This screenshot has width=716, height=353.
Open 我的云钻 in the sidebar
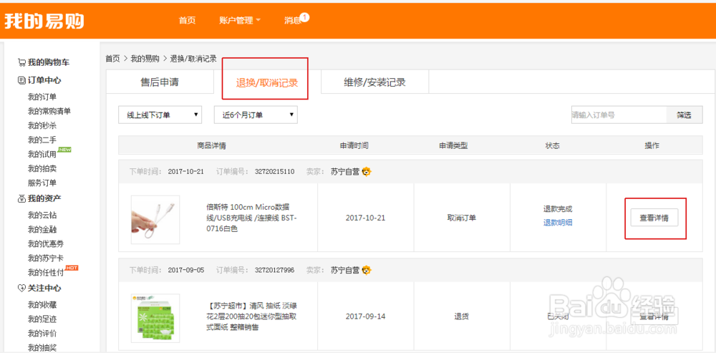[42, 215]
